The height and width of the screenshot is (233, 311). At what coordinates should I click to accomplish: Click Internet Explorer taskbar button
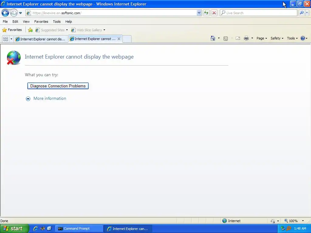[128, 229]
